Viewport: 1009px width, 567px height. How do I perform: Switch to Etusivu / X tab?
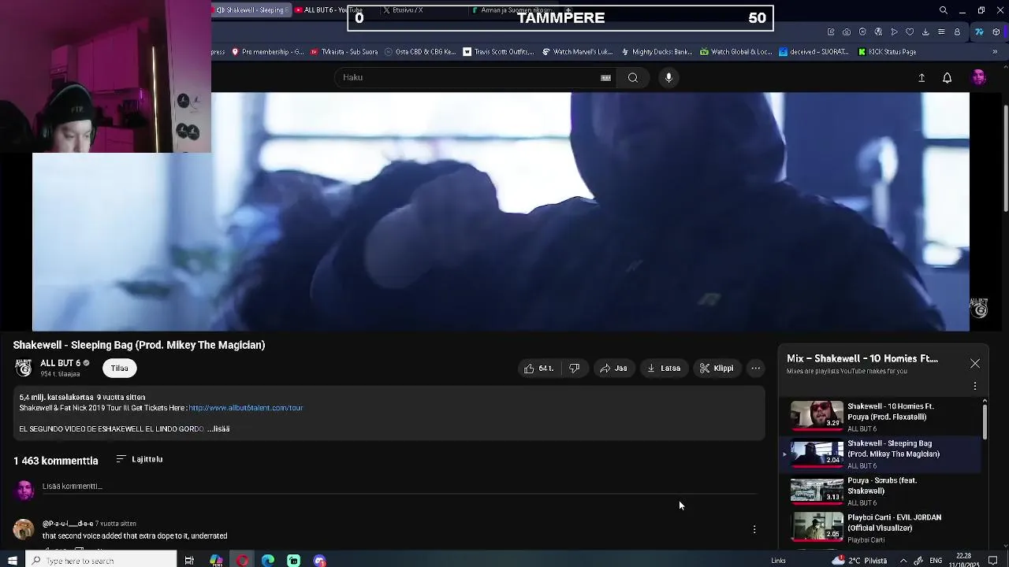406,10
